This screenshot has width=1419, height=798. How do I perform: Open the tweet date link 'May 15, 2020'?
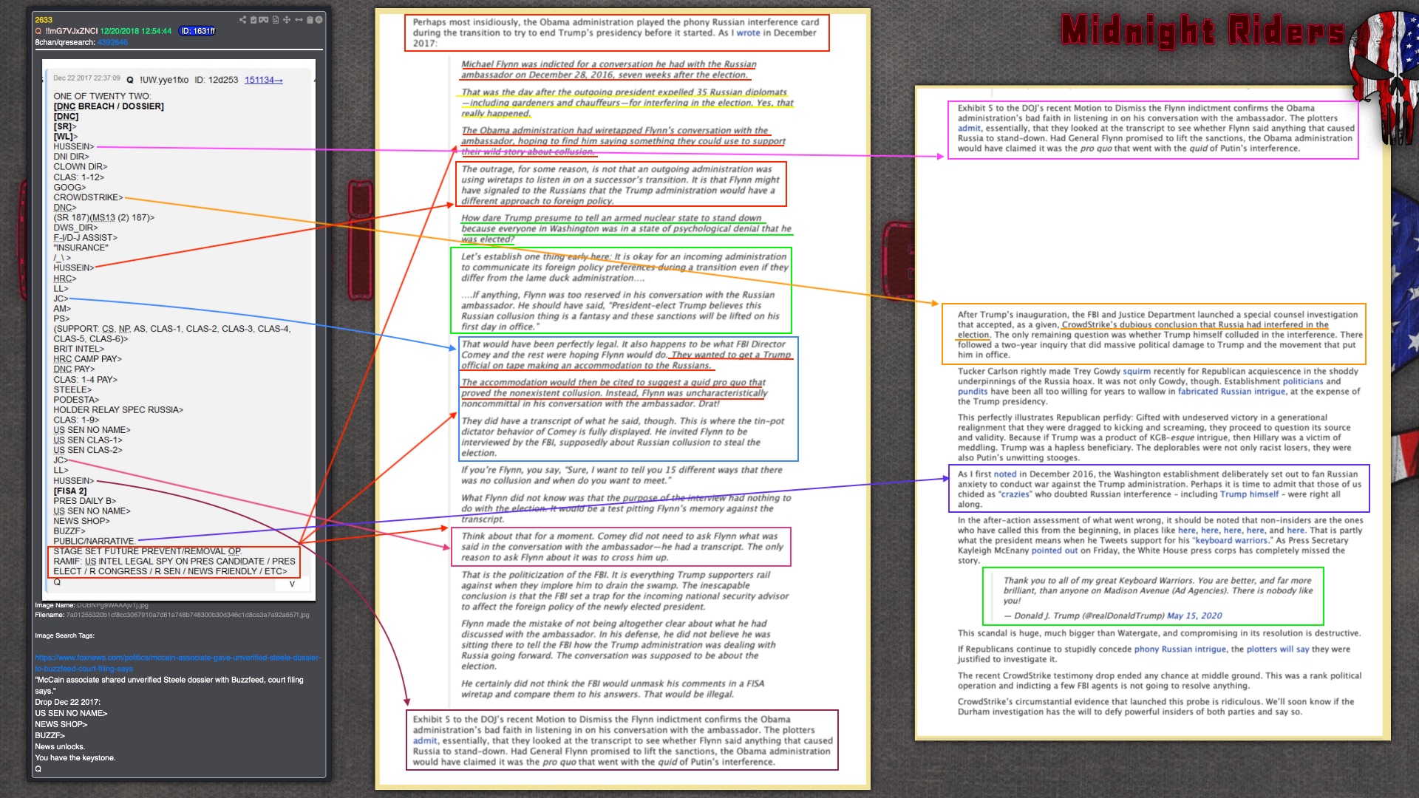[x=1194, y=615]
